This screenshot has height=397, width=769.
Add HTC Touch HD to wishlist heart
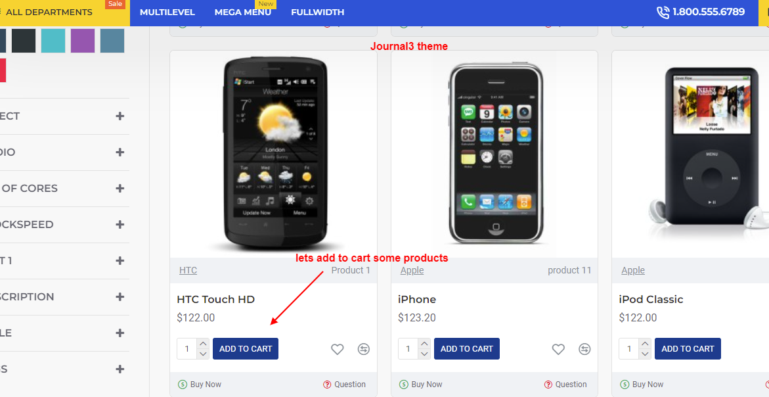337,349
